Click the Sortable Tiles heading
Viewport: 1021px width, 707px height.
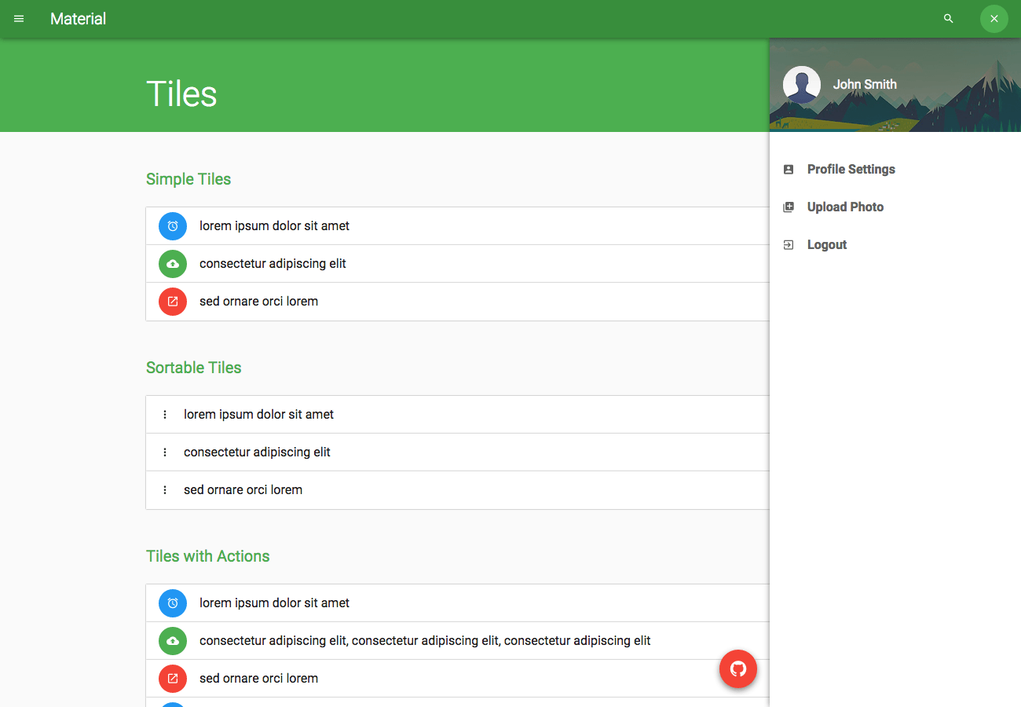[x=193, y=368]
